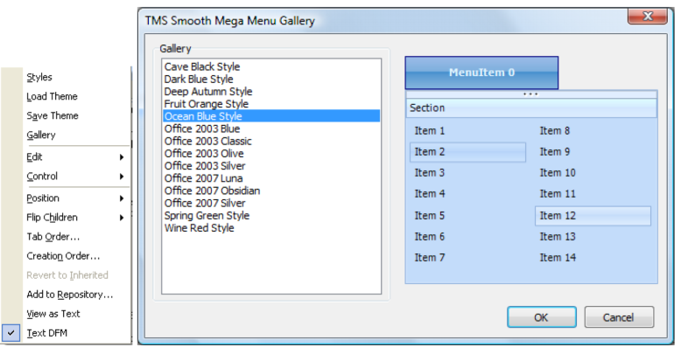
Task: Open Tab Order... from the context menu
Action: tap(53, 237)
